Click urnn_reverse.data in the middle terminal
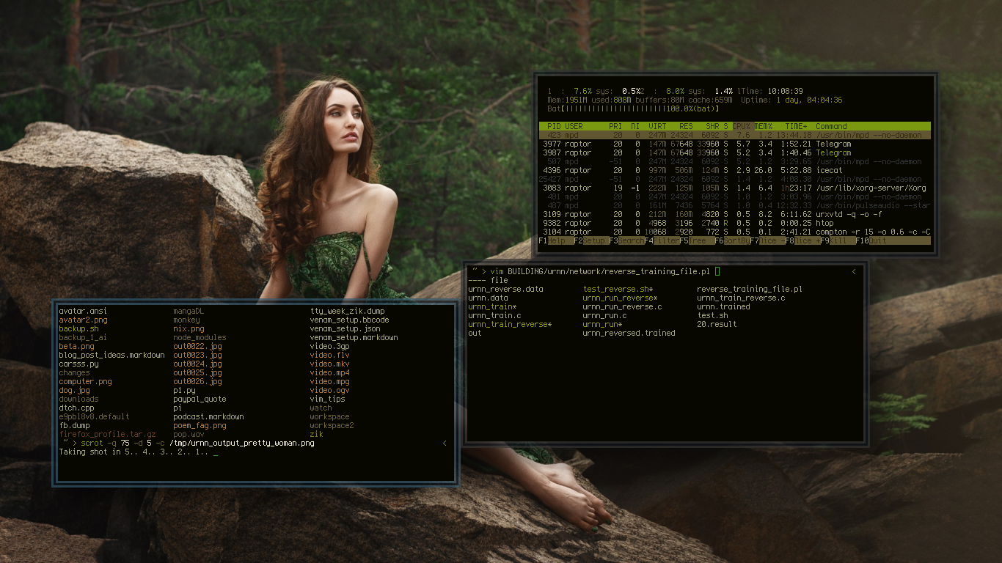Image resolution: width=1002 pixels, height=563 pixels. (x=505, y=289)
